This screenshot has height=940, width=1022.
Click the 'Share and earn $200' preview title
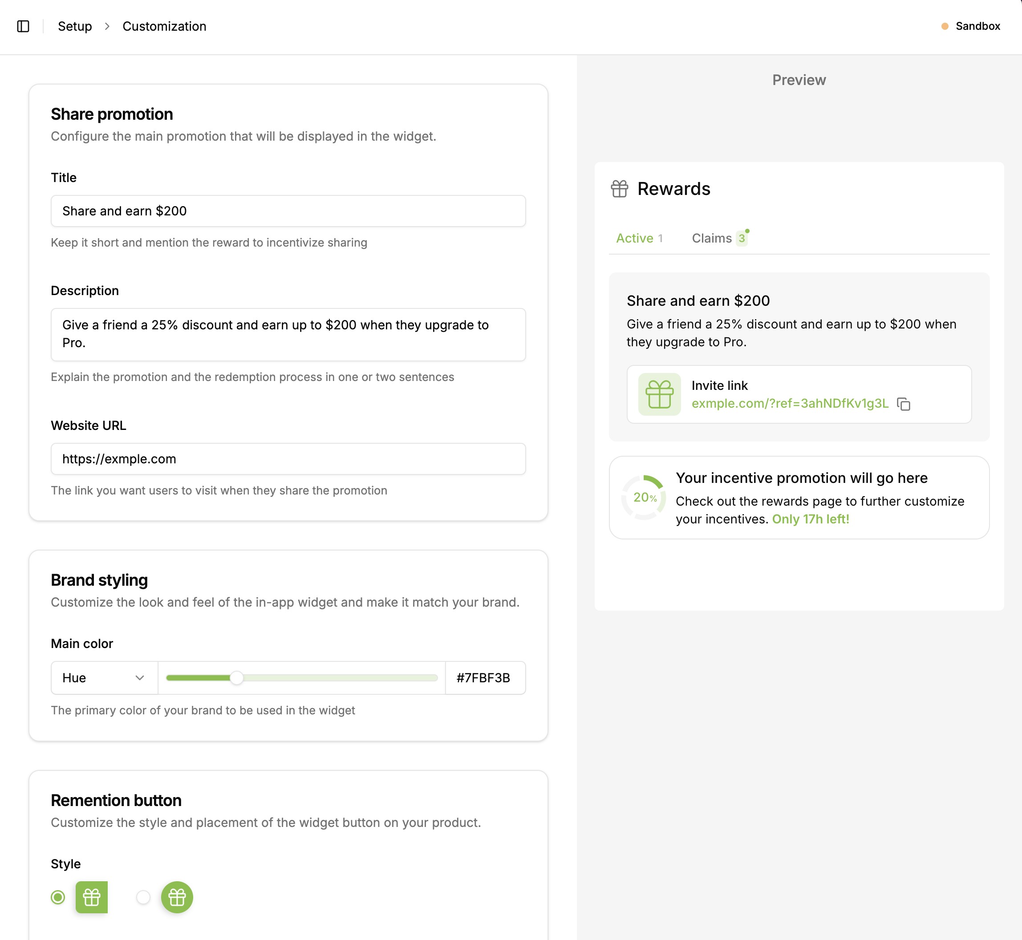pyautogui.click(x=698, y=300)
